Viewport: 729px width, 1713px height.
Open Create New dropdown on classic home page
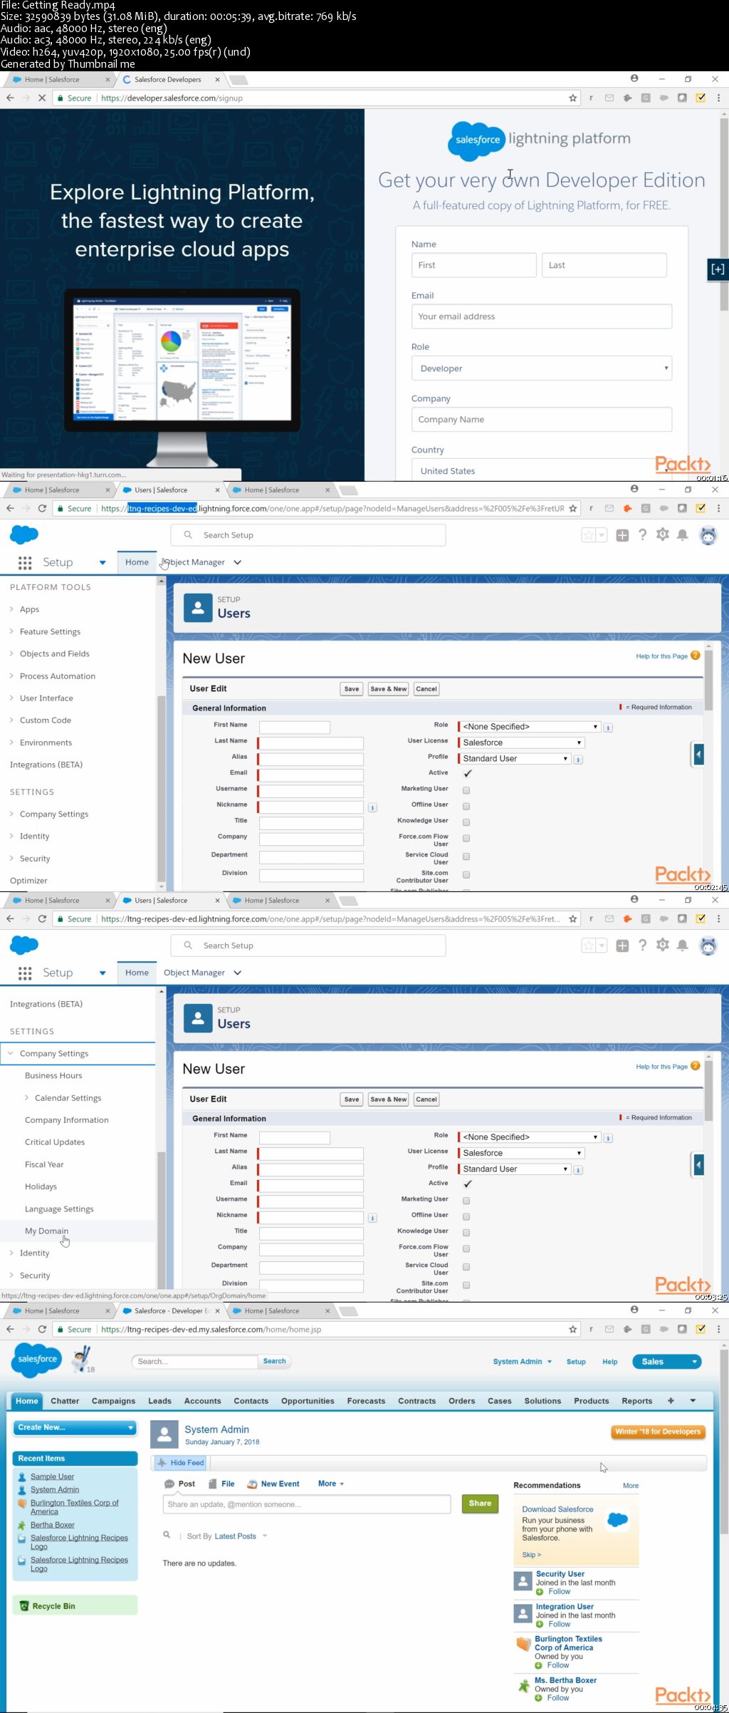click(75, 1427)
